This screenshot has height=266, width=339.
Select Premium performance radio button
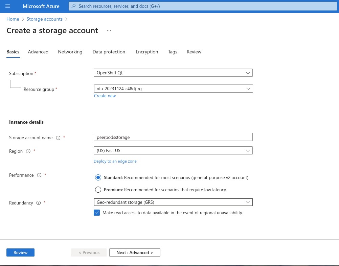tap(98, 190)
